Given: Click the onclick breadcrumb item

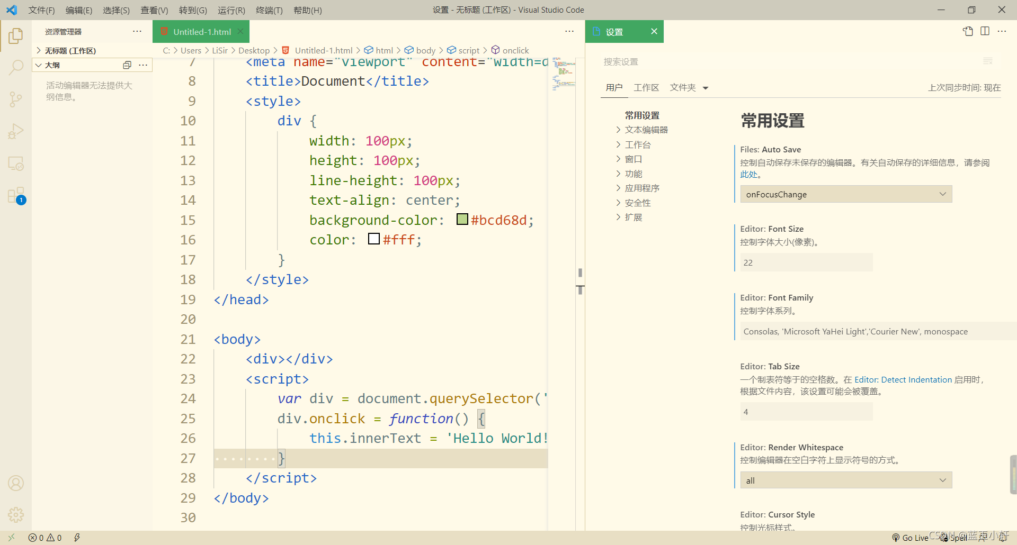Looking at the screenshot, I should pyautogui.click(x=510, y=50).
